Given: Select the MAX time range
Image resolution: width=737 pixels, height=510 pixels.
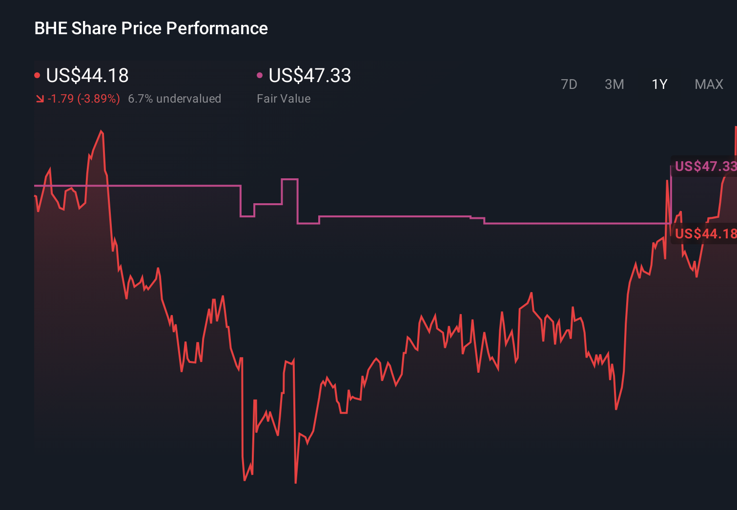Looking at the screenshot, I should [708, 84].
